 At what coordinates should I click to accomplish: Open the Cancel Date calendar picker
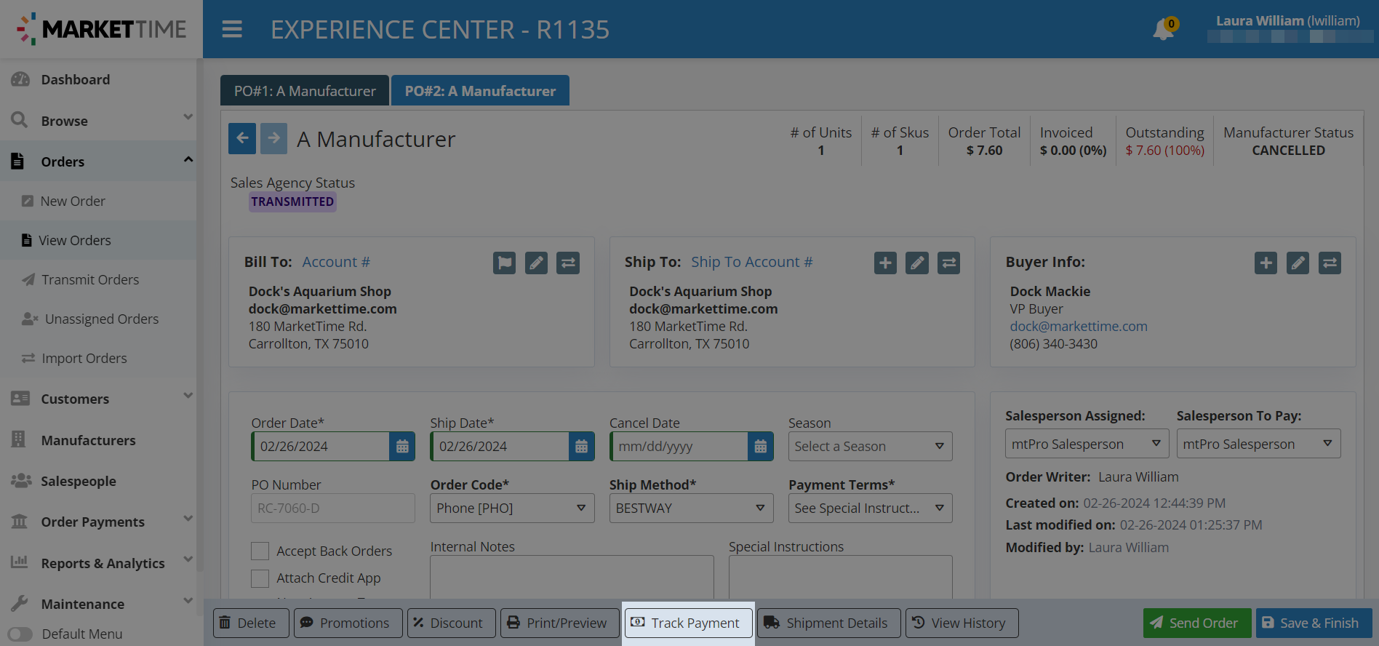point(760,447)
